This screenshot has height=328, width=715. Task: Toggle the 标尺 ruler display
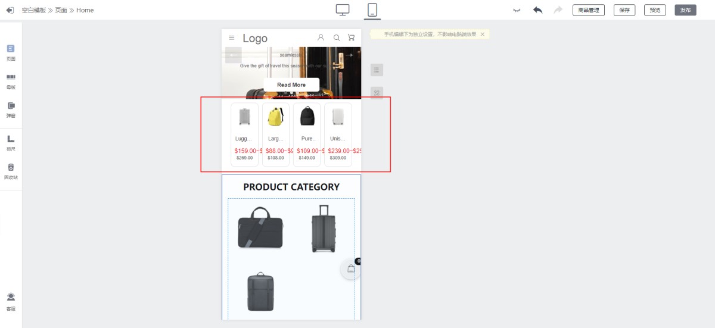tap(11, 143)
